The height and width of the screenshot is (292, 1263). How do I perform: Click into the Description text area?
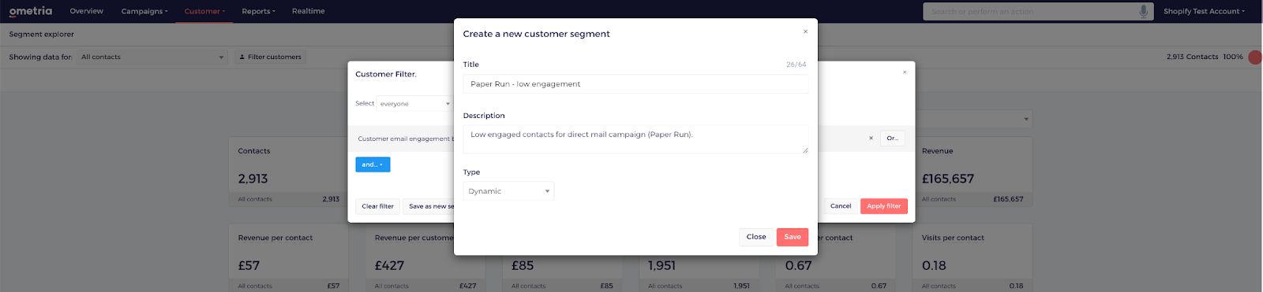(x=635, y=139)
